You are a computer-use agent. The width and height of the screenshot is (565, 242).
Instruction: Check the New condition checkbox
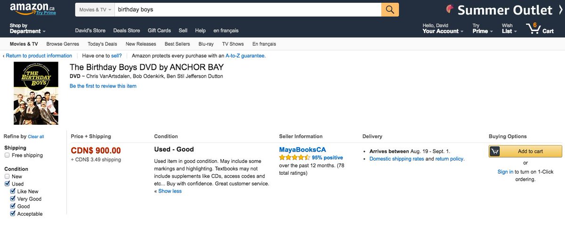coord(7,177)
